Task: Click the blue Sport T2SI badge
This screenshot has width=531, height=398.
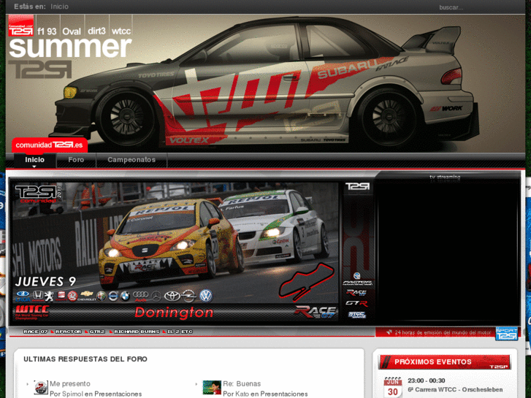Action: click(x=507, y=333)
